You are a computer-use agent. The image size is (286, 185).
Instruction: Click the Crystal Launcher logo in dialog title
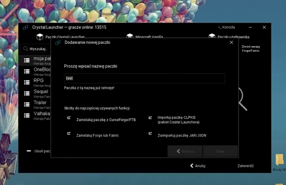point(58,42)
